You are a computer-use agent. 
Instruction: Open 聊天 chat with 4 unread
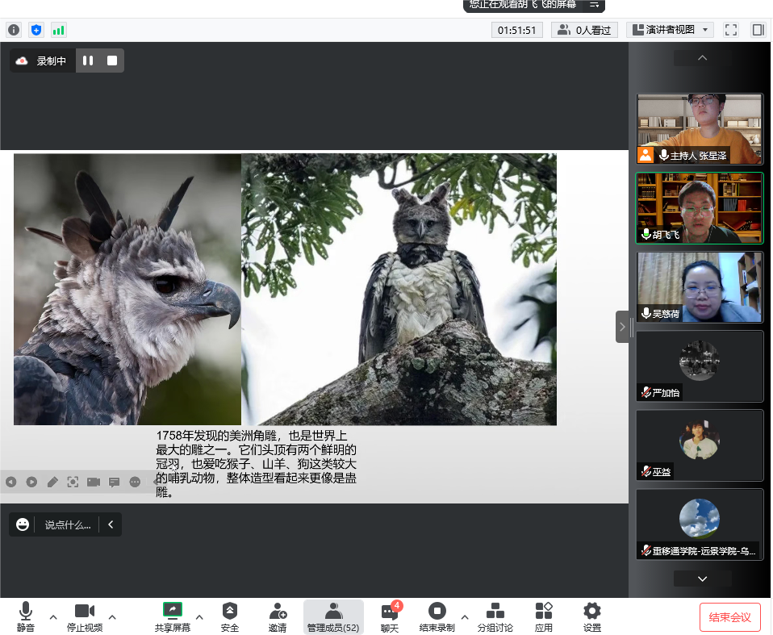pyautogui.click(x=390, y=616)
